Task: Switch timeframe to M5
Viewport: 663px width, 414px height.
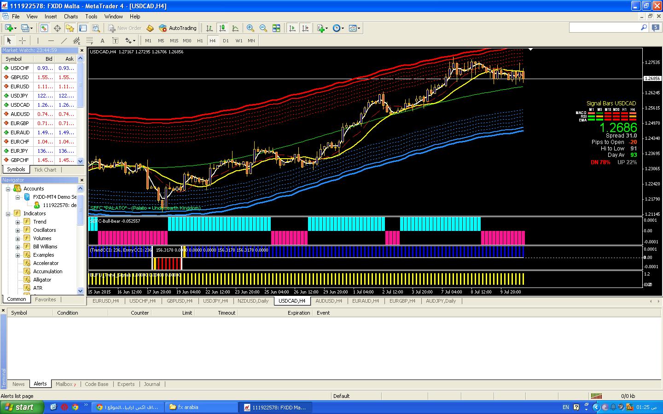Action: (161, 40)
